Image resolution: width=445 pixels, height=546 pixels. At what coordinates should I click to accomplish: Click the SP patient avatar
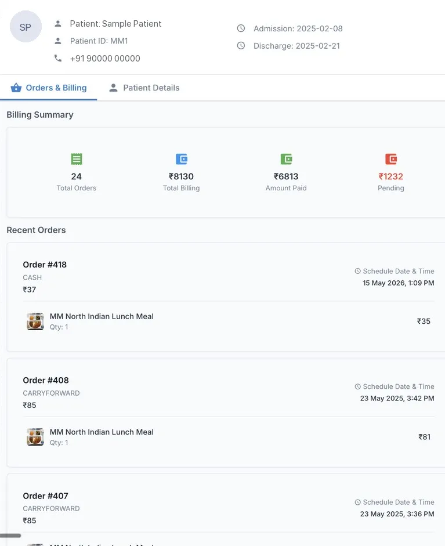[26, 27]
